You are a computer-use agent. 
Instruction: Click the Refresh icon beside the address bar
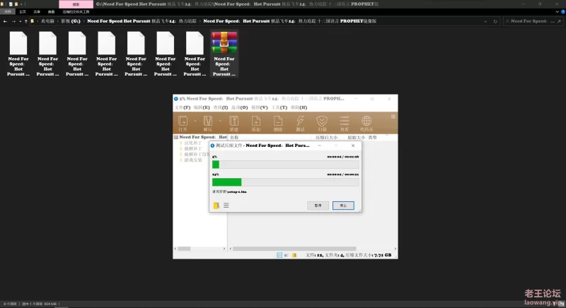(495, 21)
